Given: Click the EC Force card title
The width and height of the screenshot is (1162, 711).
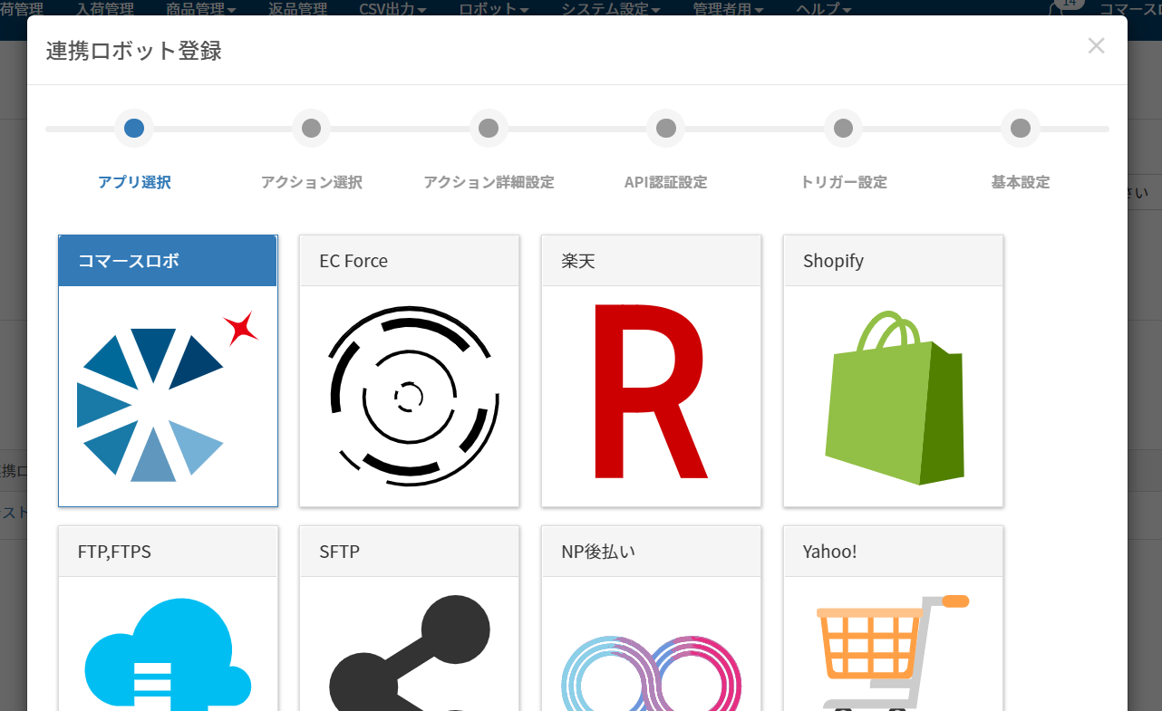Looking at the screenshot, I should coord(353,261).
